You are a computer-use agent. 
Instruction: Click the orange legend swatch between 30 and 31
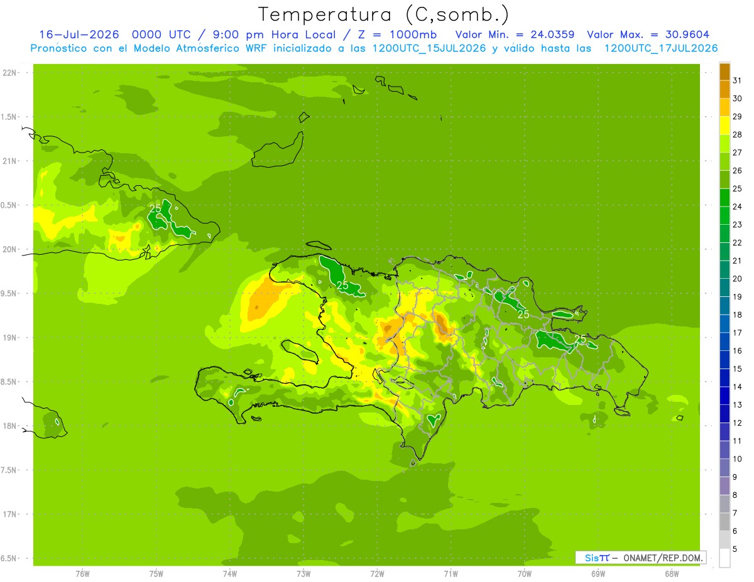[x=724, y=89]
